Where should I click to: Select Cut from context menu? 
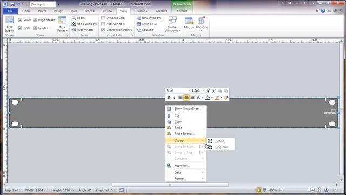pyautogui.click(x=186, y=115)
